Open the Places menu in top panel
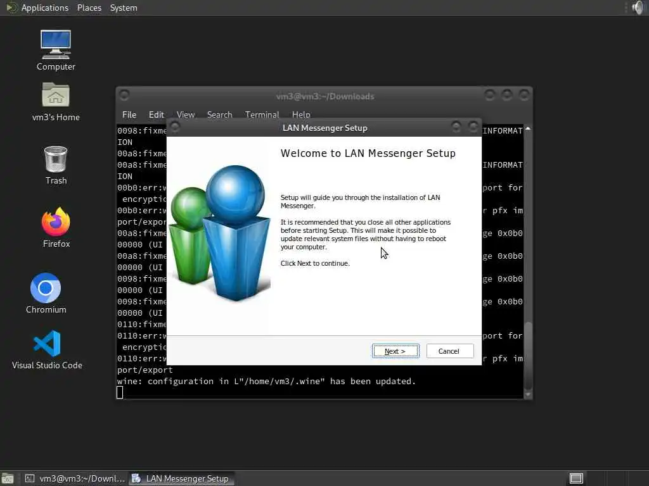This screenshot has height=486, width=649. pyautogui.click(x=89, y=8)
